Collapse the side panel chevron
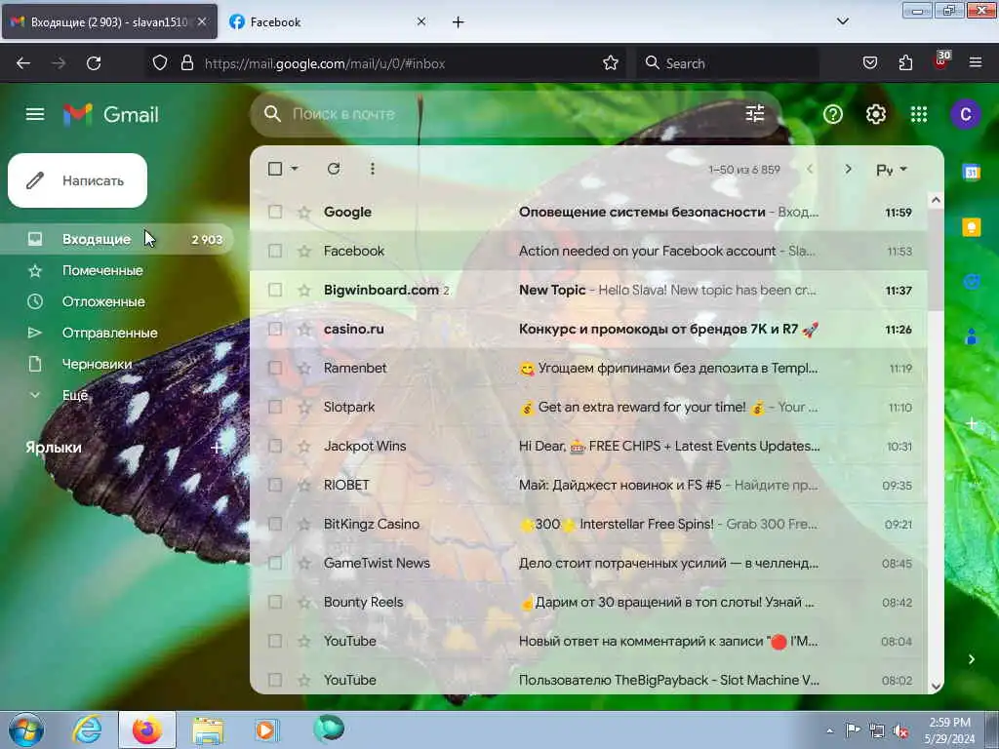This screenshot has width=999, height=749. click(x=971, y=659)
